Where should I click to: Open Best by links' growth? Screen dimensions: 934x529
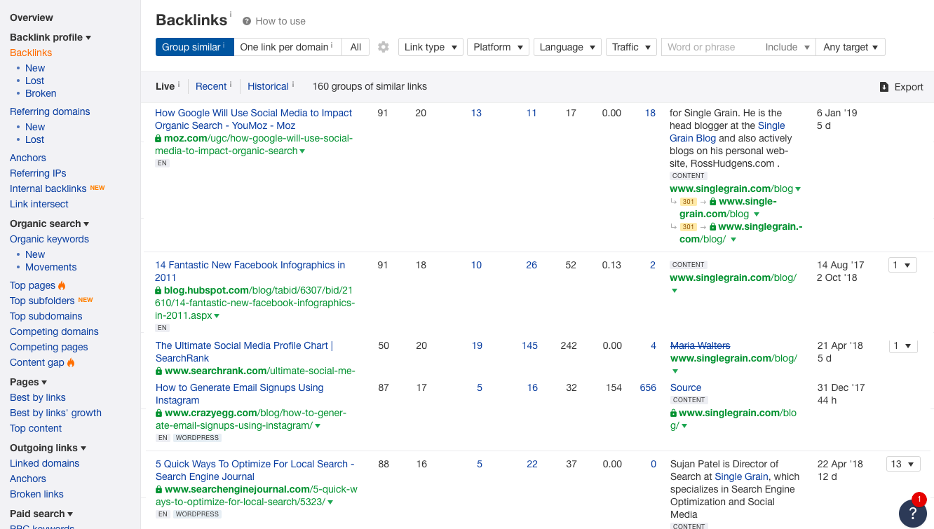pos(55,413)
